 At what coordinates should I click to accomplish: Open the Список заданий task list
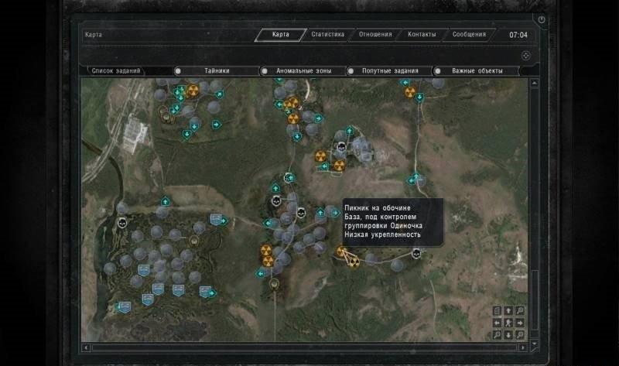pos(116,70)
